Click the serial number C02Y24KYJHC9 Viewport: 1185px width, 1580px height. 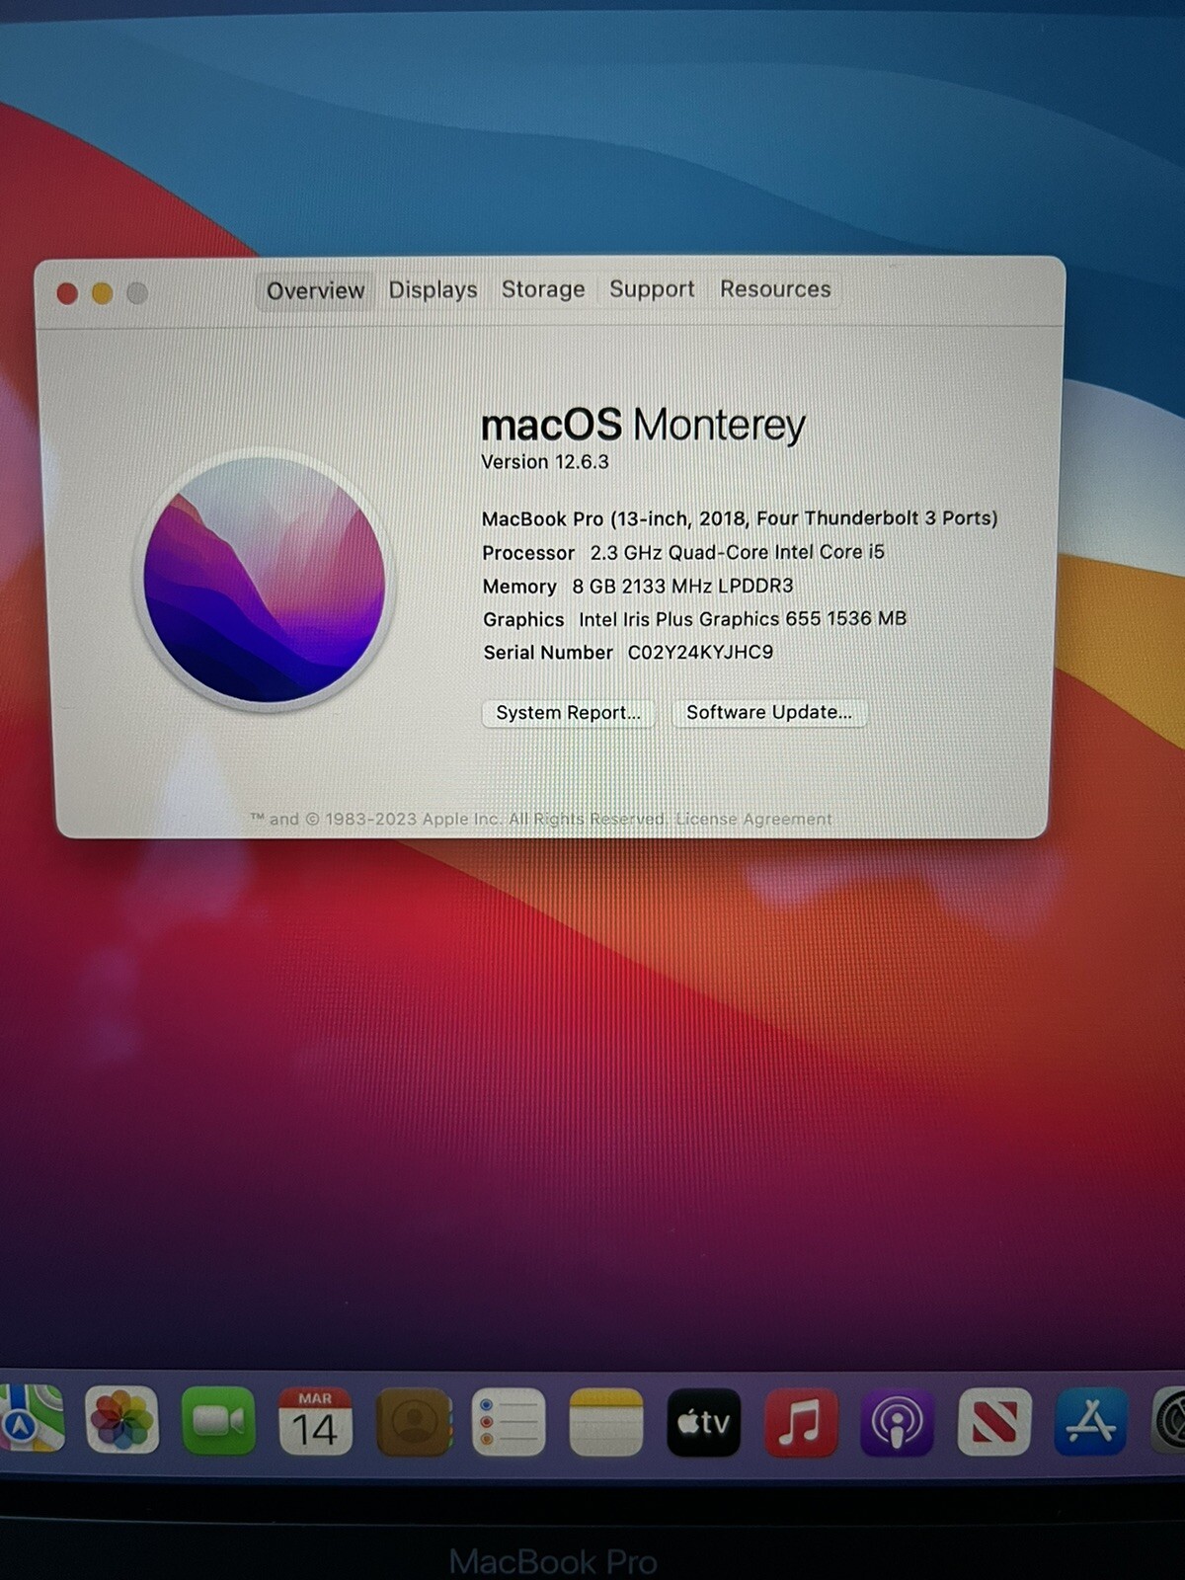tap(700, 652)
